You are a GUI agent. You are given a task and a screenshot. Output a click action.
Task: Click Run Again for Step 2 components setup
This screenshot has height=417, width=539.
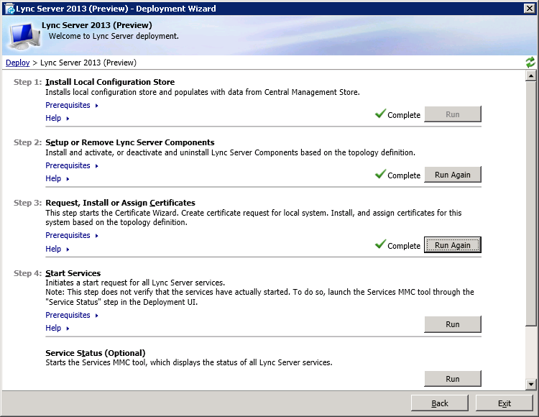point(452,175)
